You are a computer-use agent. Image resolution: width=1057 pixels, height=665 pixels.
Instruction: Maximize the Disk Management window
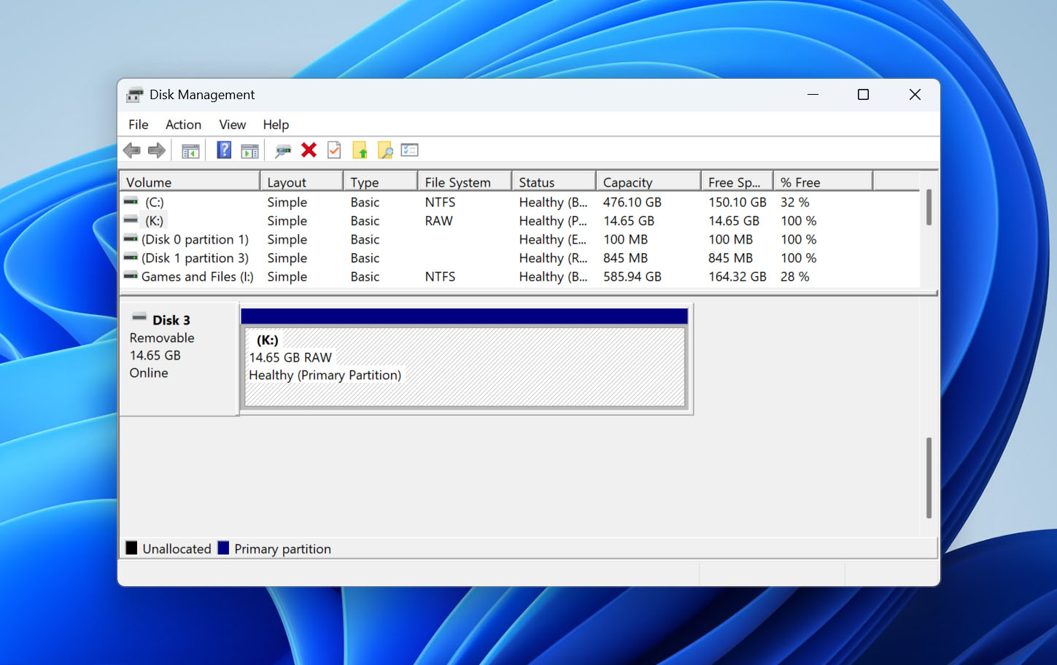(x=863, y=95)
